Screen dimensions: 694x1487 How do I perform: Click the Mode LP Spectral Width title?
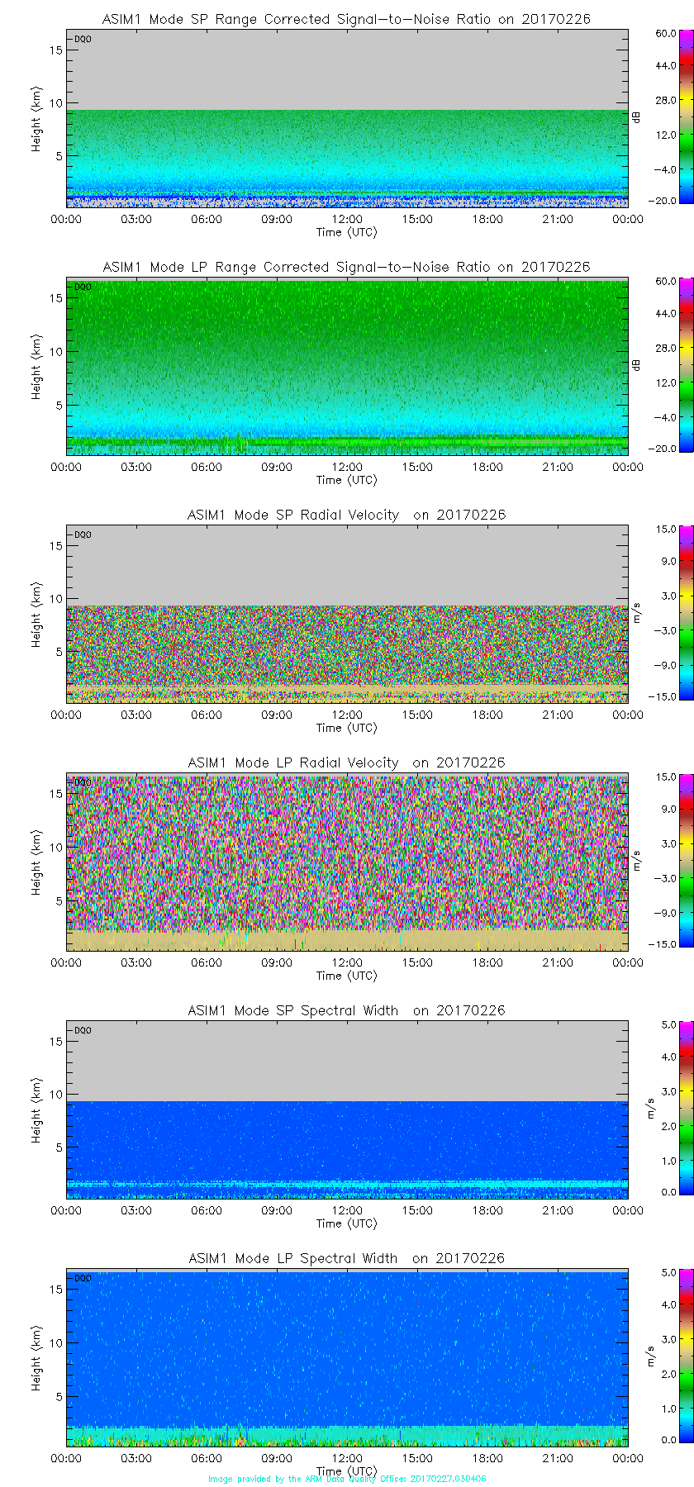(346, 1258)
